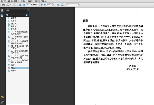Click the 附记 heading on the page

[86, 21]
